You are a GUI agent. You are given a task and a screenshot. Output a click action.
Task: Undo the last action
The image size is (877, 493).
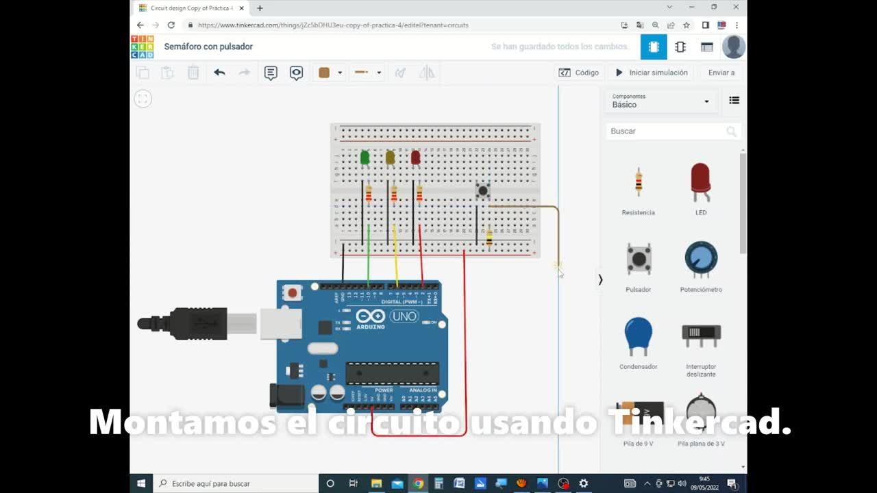219,73
